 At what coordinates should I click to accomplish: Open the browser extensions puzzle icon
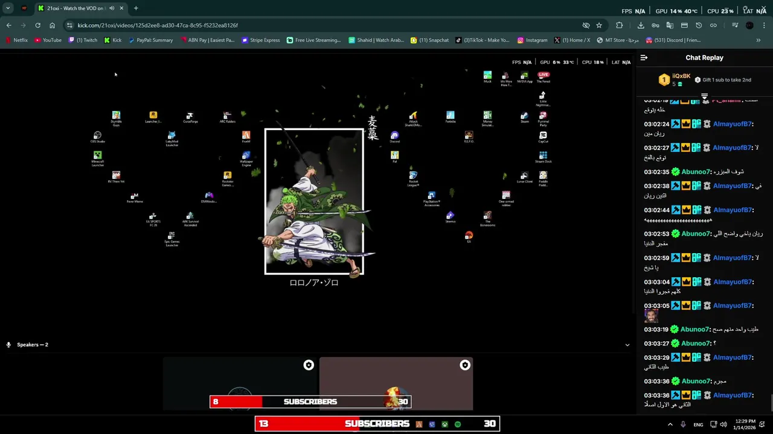tap(620, 25)
